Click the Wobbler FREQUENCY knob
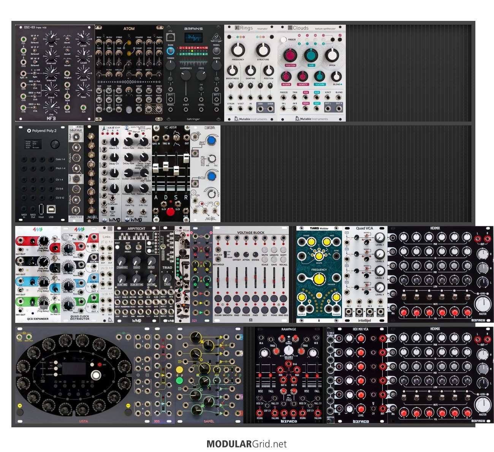Viewport: 494px width, 452px height. pos(319,280)
